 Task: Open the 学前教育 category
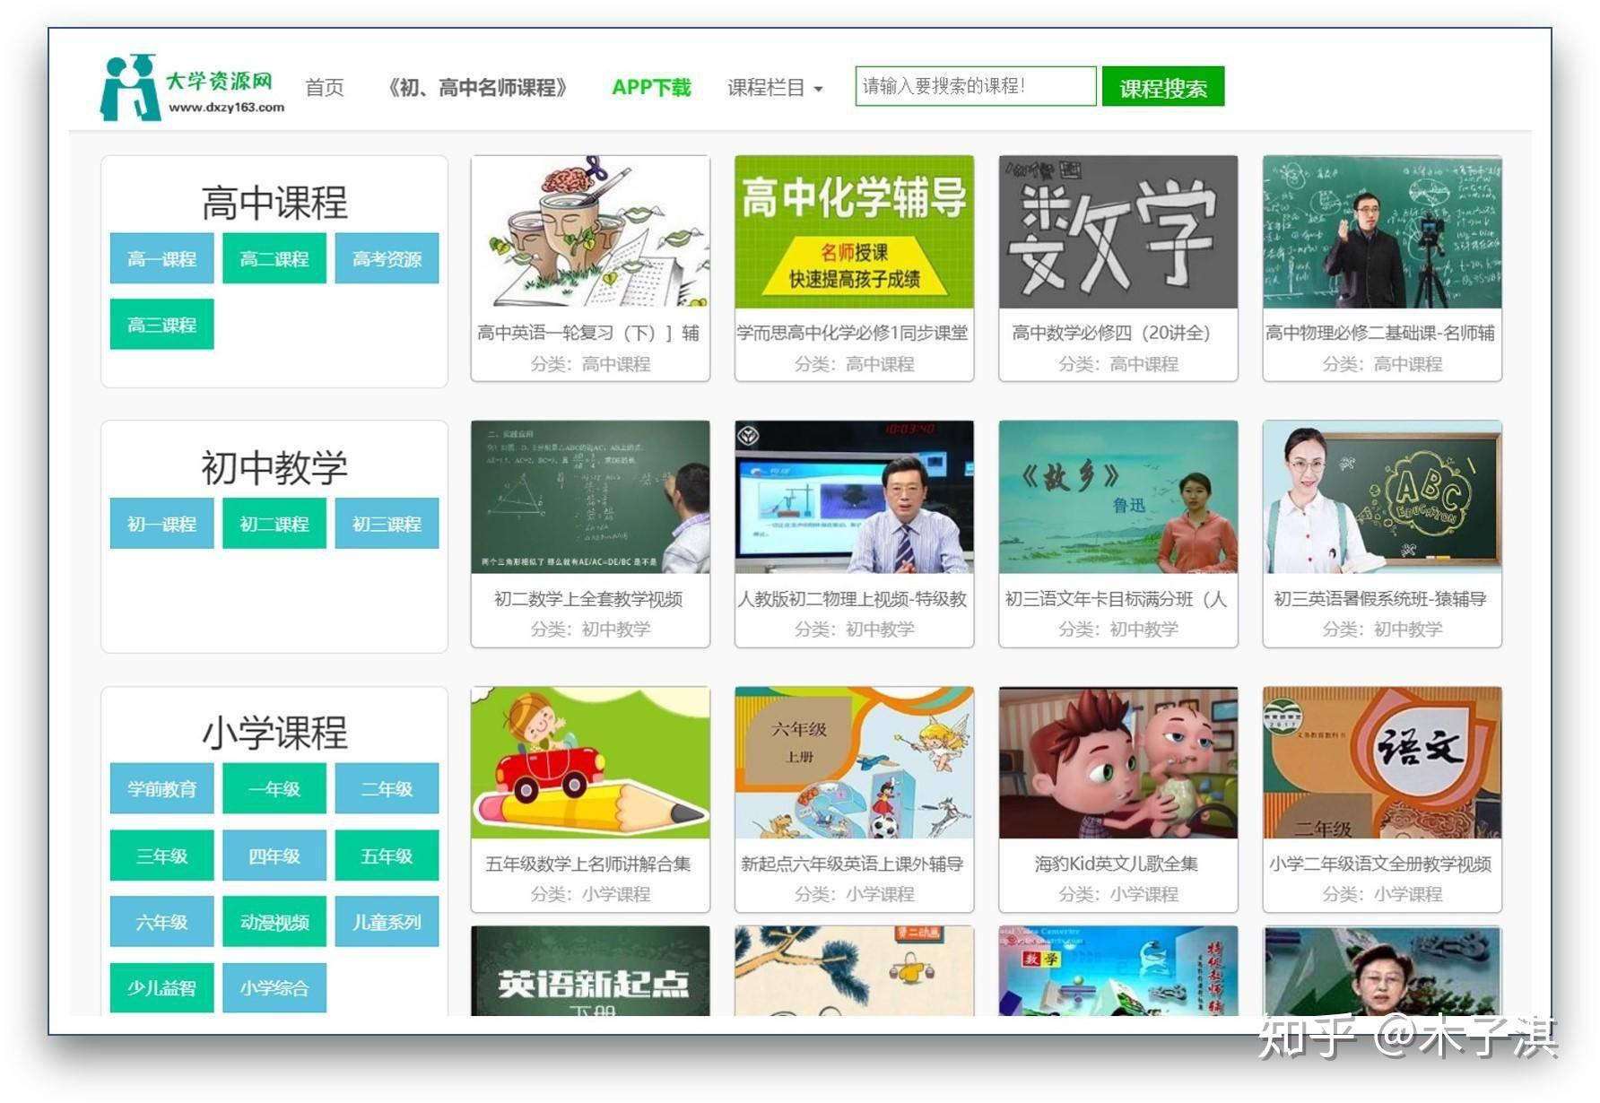click(162, 789)
